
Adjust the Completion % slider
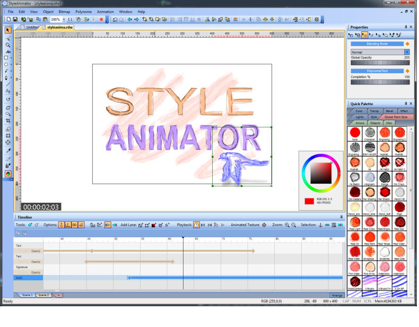point(380,82)
